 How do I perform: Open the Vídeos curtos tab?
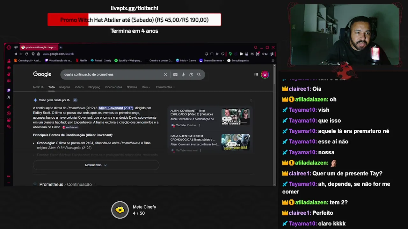coord(113,87)
